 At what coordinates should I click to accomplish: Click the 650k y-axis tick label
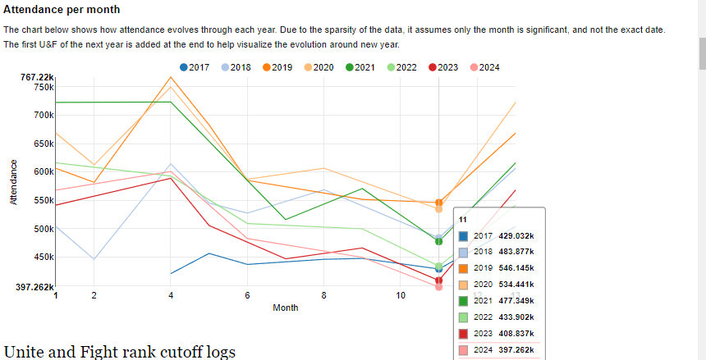click(x=44, y=144)
